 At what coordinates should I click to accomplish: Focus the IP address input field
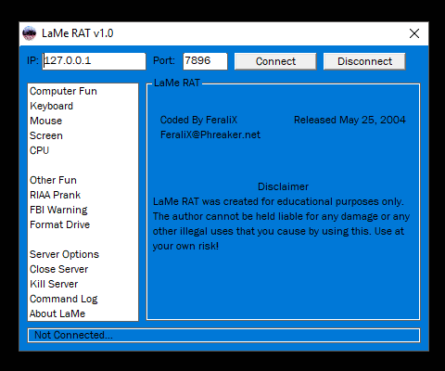pyautogui.click(x=94, y=61)
